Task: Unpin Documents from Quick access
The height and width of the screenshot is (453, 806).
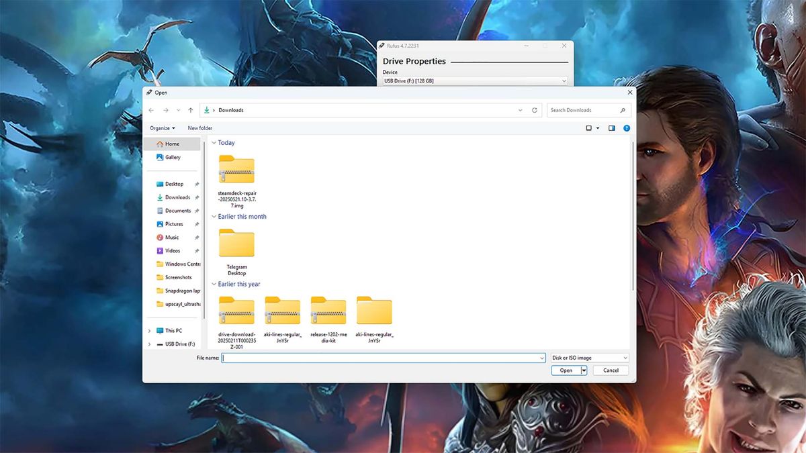Action: (197, 210)
